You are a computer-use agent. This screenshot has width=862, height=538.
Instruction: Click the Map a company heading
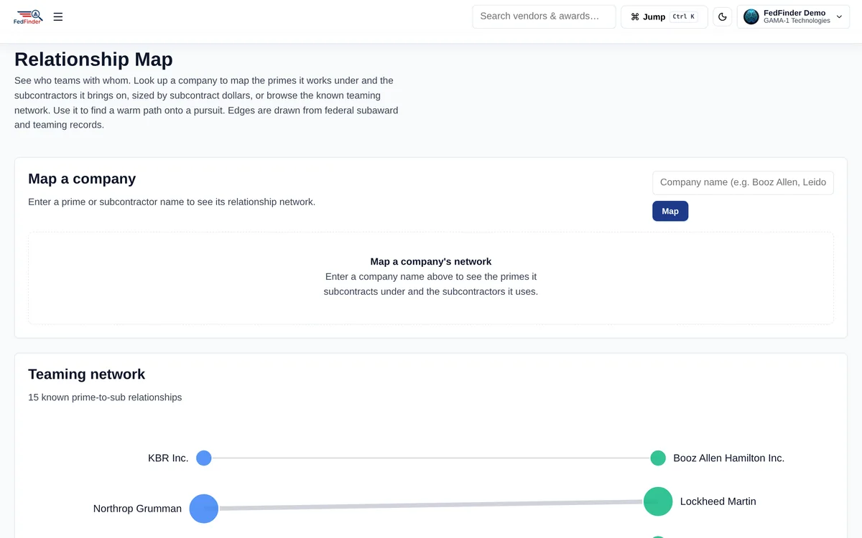(82, 179)
